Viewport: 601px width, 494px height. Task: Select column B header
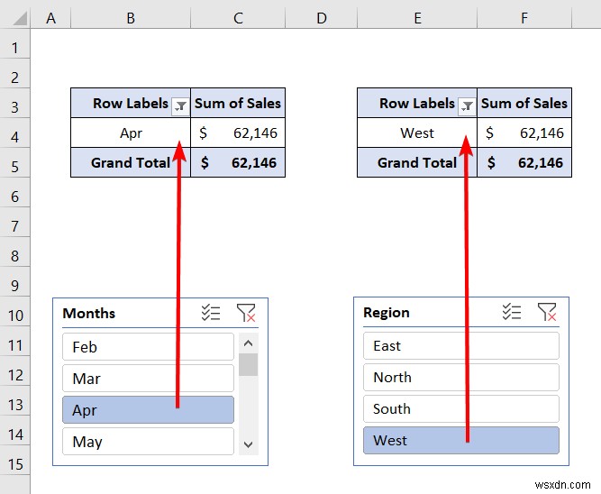[131, 18]
